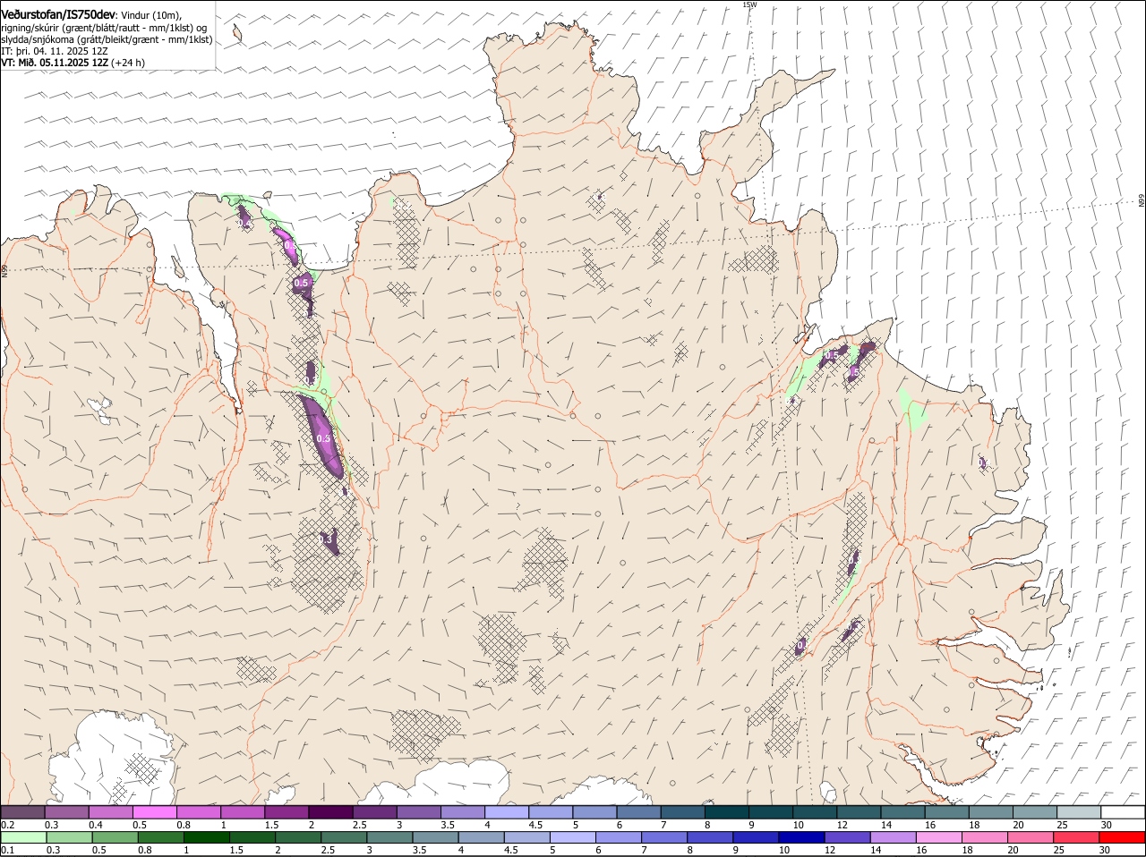Click the upper legend swatch labeled 12

(x=859, y=812)
